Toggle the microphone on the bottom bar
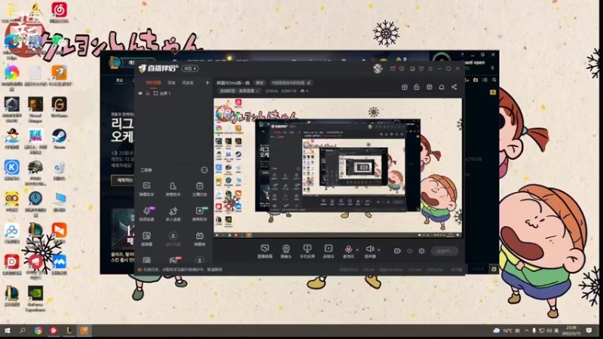 point(348,252)
